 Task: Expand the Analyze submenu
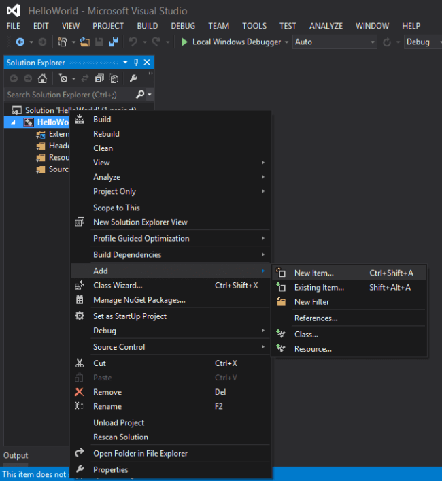click(263, 177)
